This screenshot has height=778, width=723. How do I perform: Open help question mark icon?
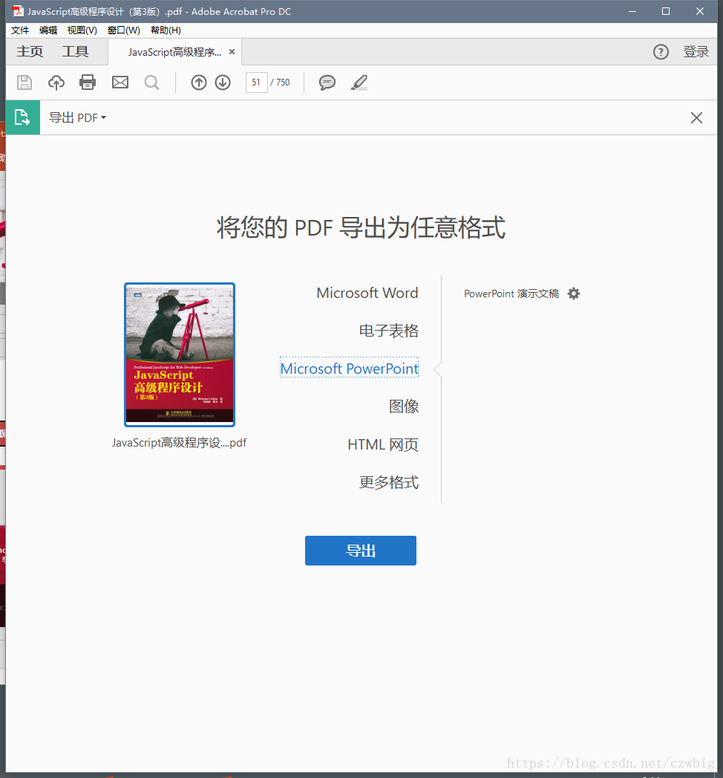click(661, 51)
